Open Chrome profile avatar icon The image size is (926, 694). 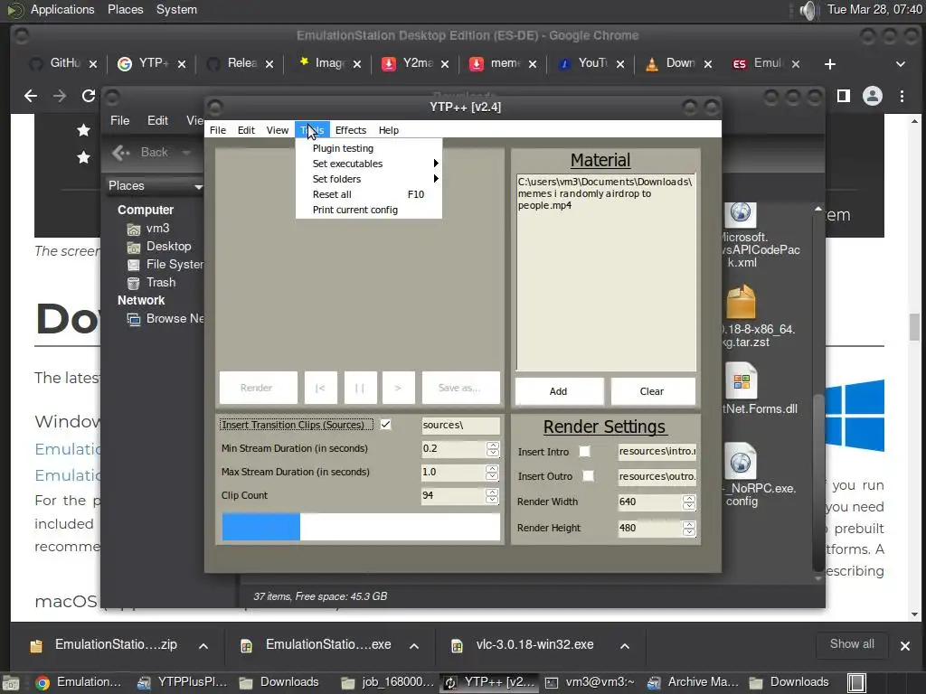tap(873, 96)
